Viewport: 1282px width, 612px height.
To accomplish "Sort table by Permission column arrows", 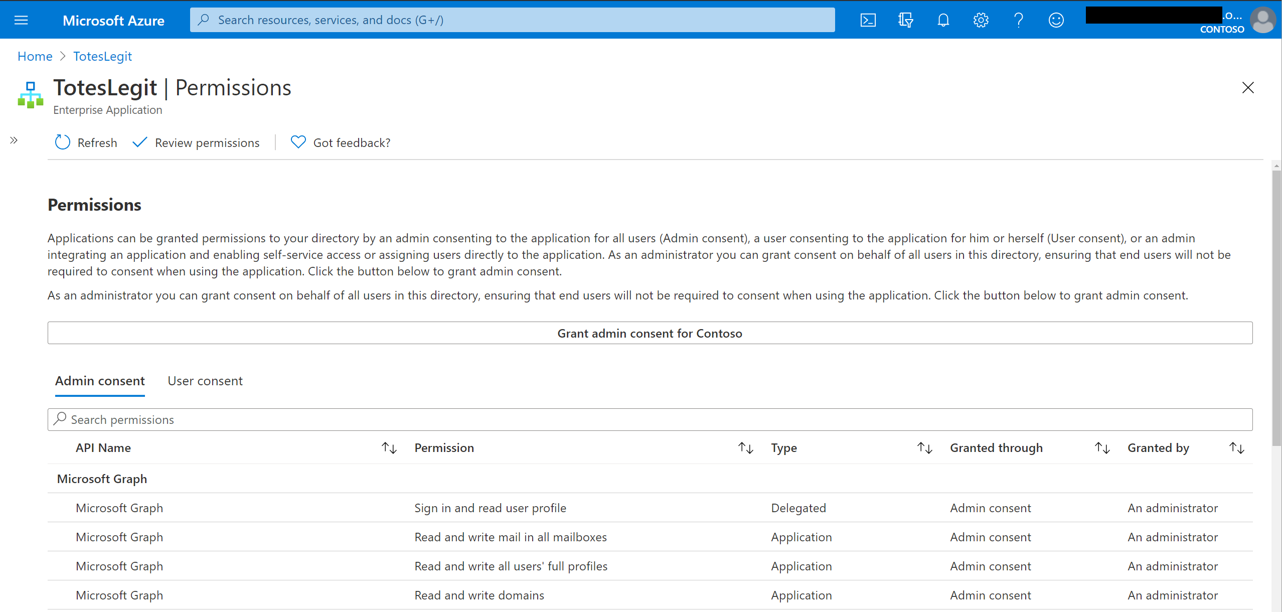I will point(745,448).
